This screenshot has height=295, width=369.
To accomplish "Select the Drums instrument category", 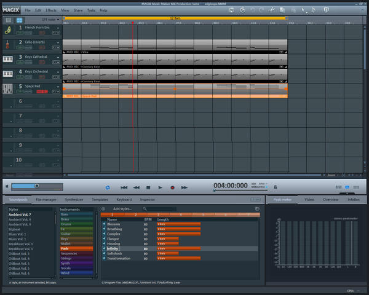I will click(76, 224).
